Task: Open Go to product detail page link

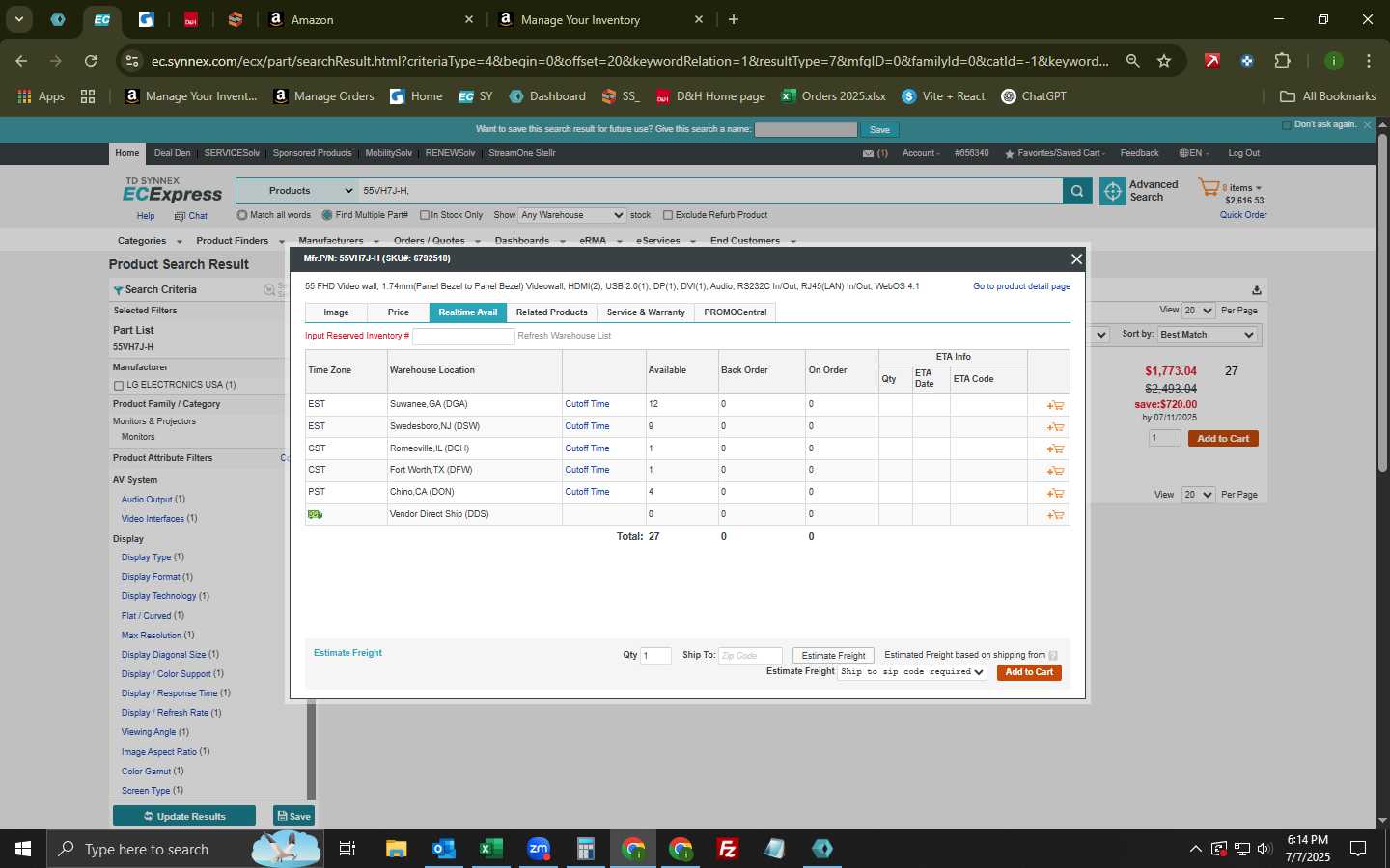Action: click(1021, 286)
